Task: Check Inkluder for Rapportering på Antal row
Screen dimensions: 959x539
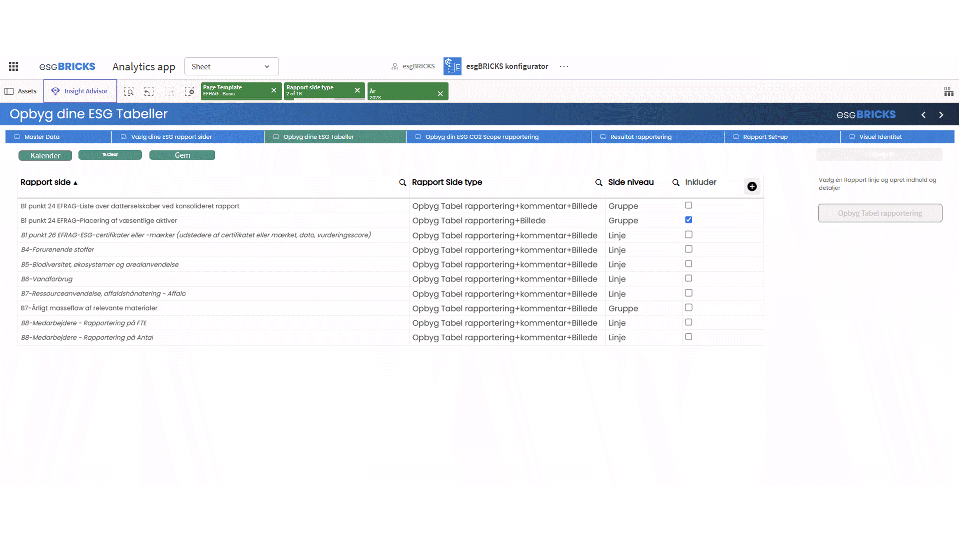Action: pos(689,337)
